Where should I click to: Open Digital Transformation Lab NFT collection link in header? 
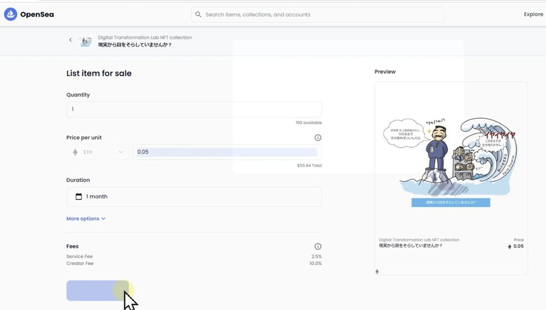tap(145, 38)
